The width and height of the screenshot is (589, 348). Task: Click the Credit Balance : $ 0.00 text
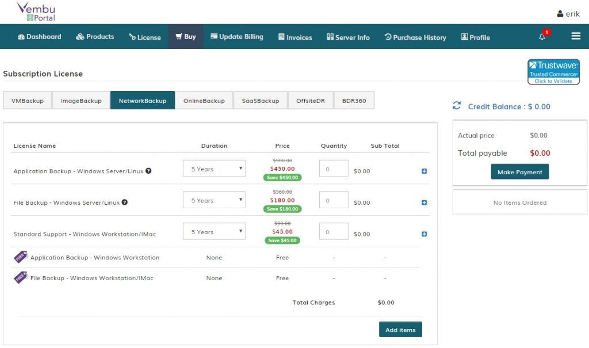(x=509, y=107)
